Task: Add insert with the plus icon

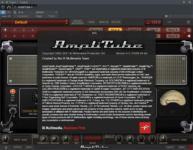Action: [x=7, y=2]
